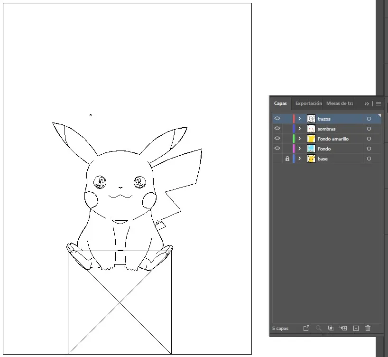Show the hidden base layer
Viewport: 388px width, 357px height.
coord(277,159)
